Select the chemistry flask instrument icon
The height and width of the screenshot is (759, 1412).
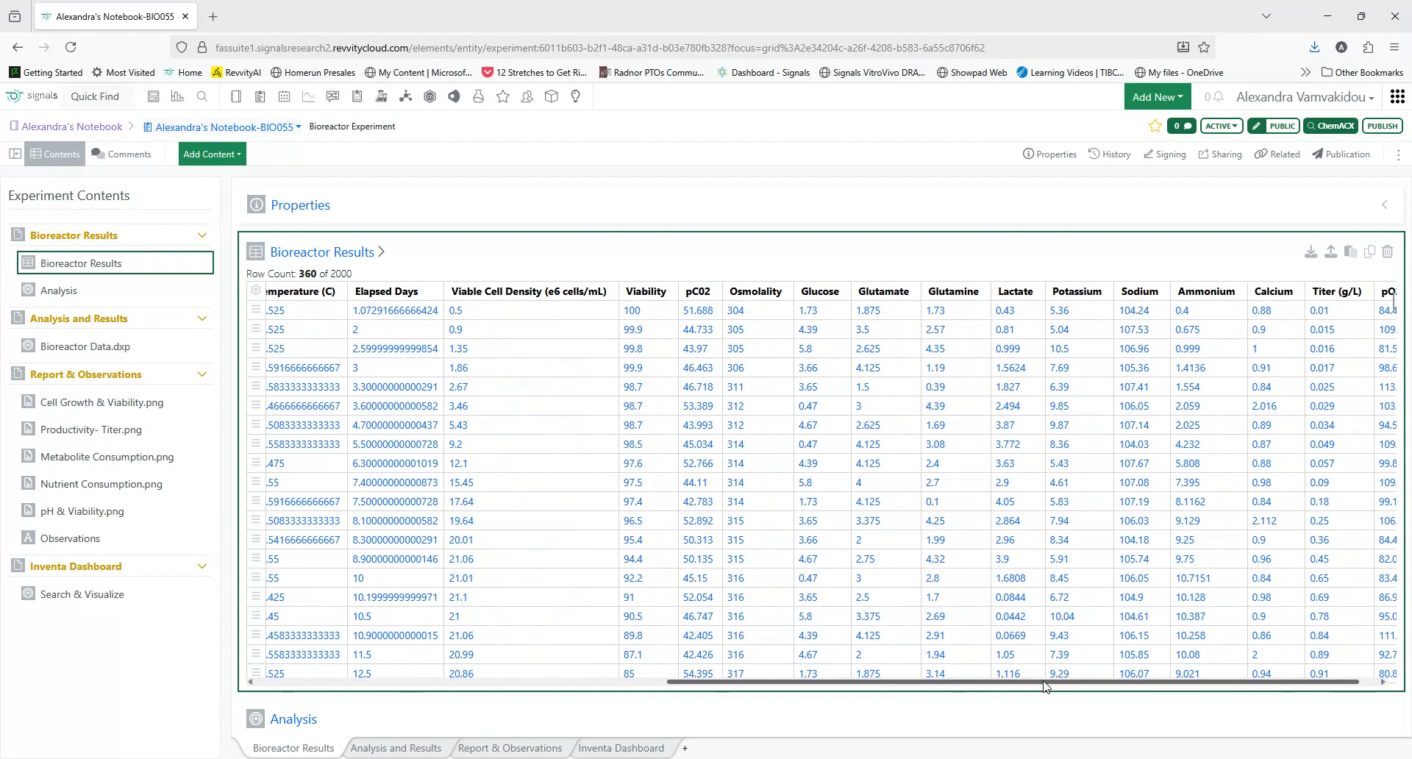[x=382, y=96]
